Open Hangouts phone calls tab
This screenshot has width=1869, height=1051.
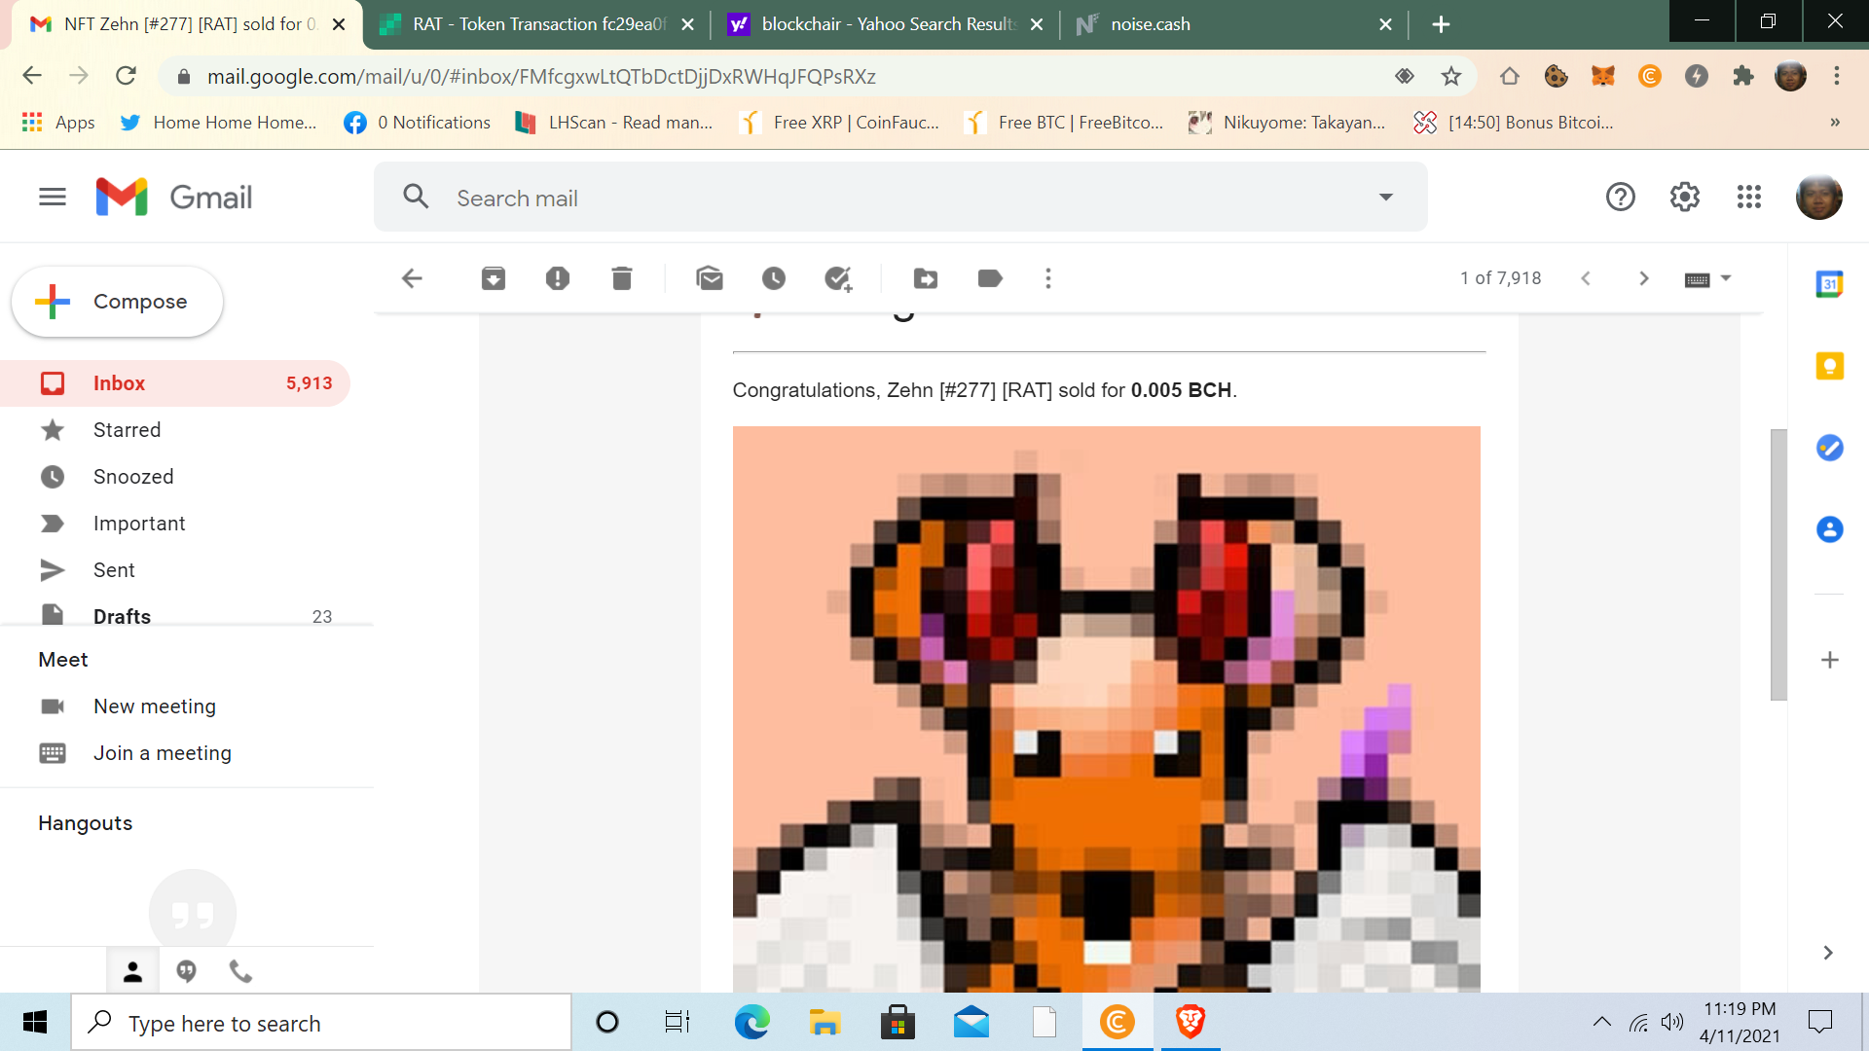pos(240,971)
